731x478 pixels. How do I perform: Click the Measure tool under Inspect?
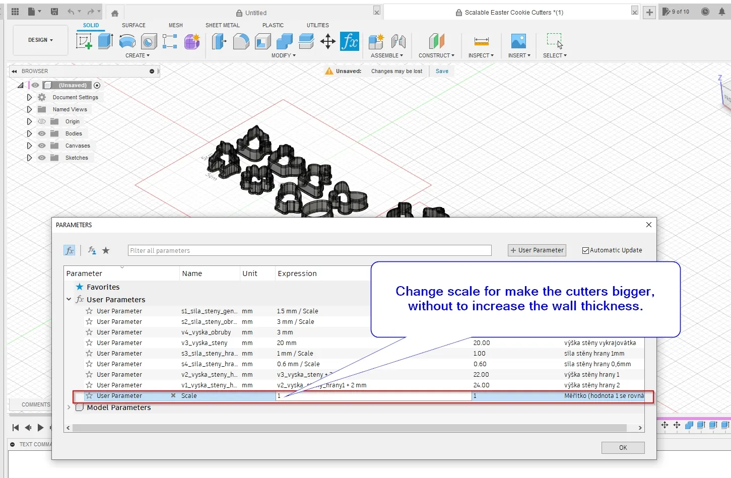[481, 41]
